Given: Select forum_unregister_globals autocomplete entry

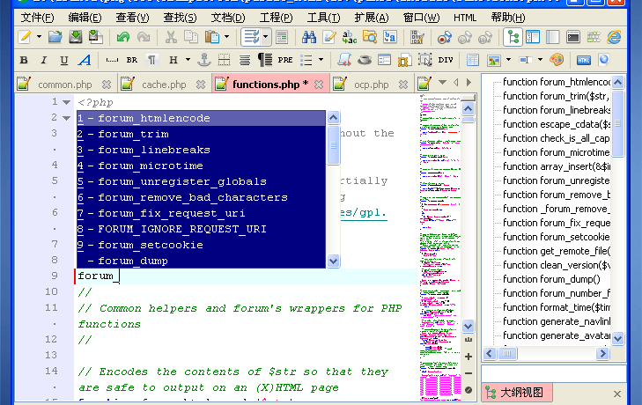Looking at the screenshot, I should pyautogui.click(x=201, y=181).
